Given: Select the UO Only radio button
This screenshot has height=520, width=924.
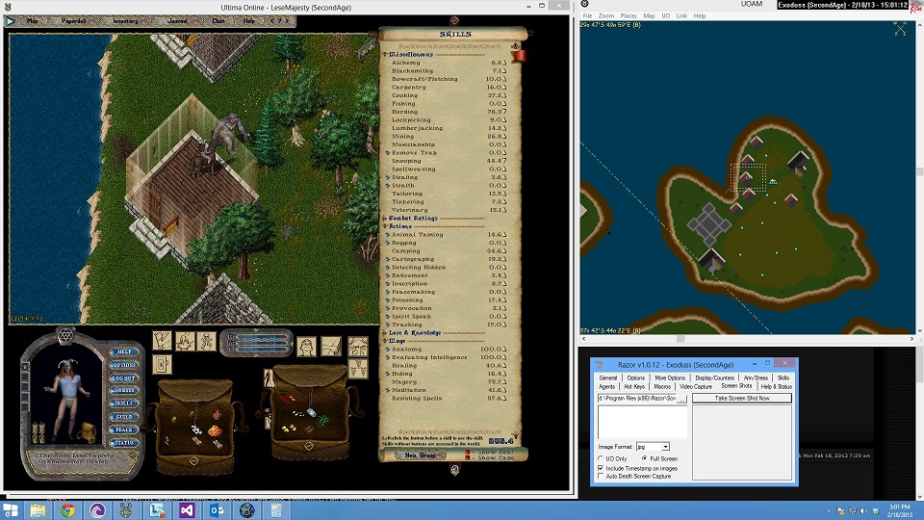Looking at the screenshot, I should 602,458.
